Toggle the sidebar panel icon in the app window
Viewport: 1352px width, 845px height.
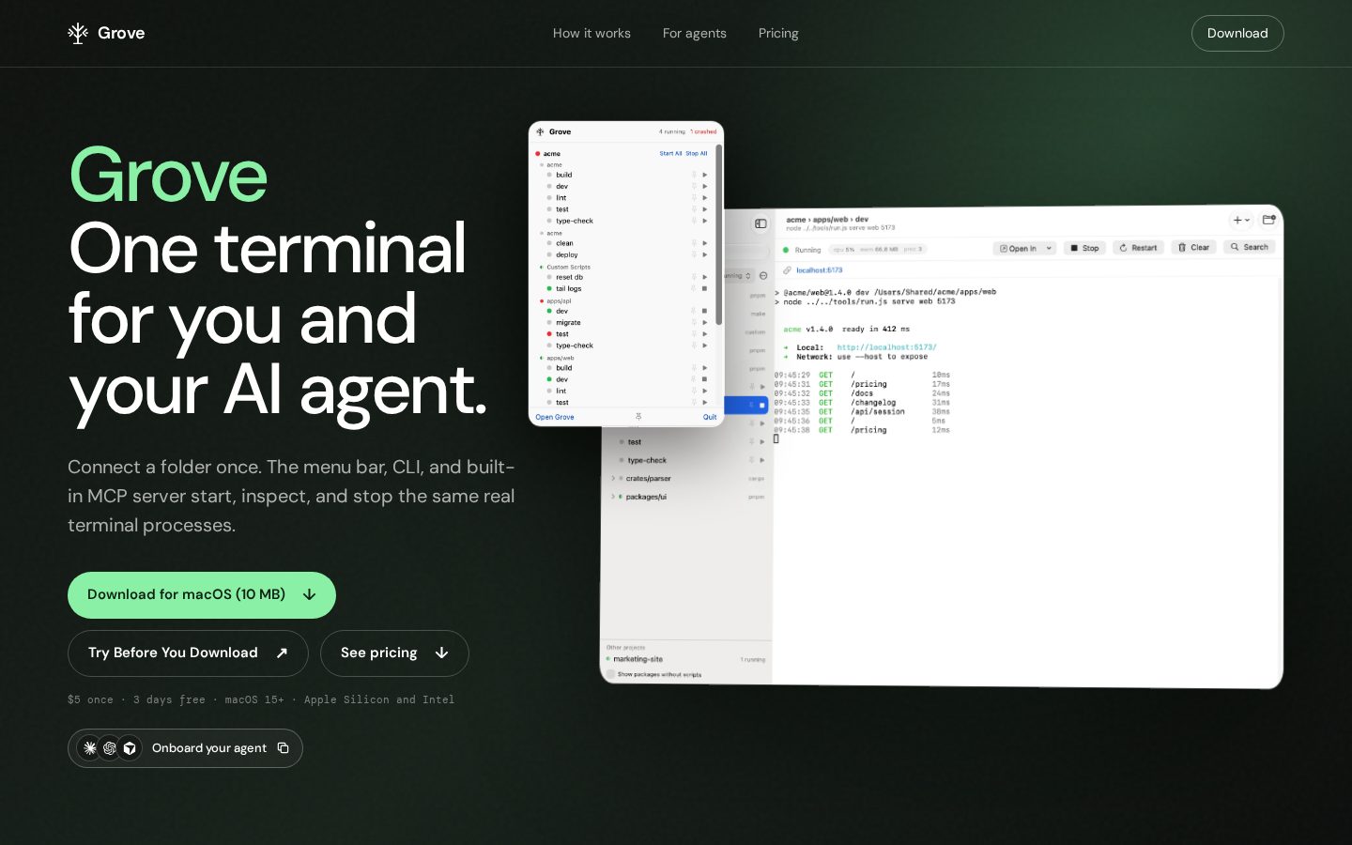click(x=760, y=223)
